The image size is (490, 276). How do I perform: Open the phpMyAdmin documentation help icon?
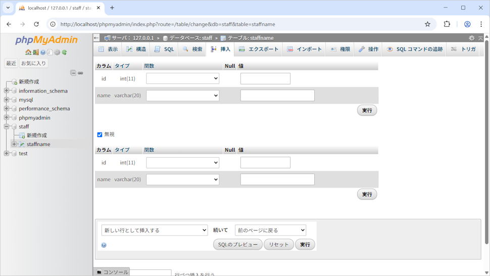click(x=43, y=52)
